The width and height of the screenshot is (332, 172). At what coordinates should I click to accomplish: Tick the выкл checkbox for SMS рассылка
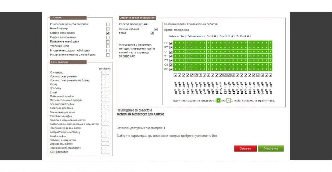coord(107,152)
